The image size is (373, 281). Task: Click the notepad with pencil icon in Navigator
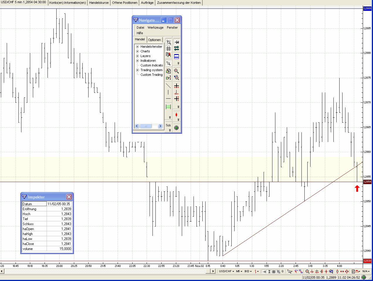[x=168, y=71]
